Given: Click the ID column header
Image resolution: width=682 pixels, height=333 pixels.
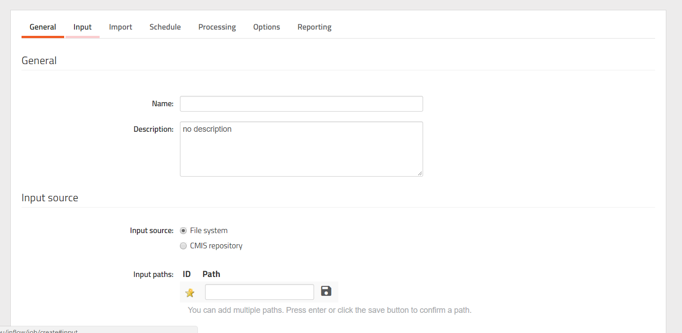Looking at the screenshot, I should pyautogui.click(x=187, y=274).
